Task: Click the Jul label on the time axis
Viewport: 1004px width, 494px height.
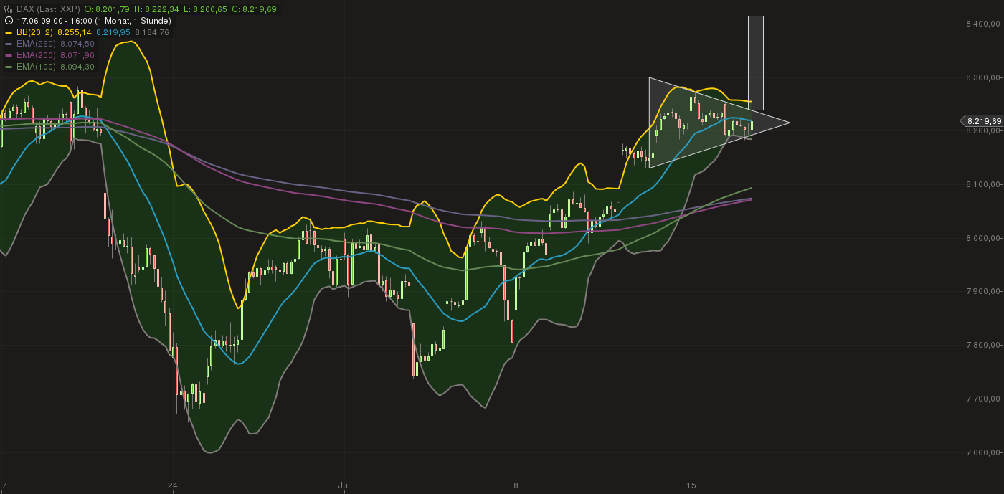Action: [x=344, y=485]
